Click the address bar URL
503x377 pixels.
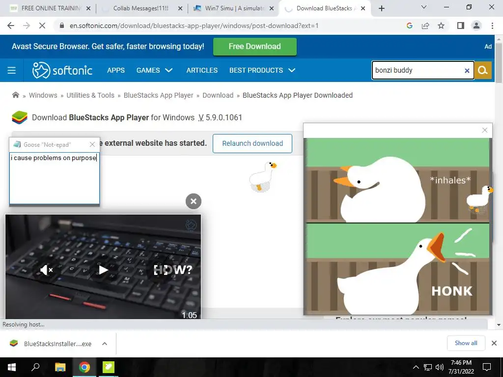tap(194, 26)
